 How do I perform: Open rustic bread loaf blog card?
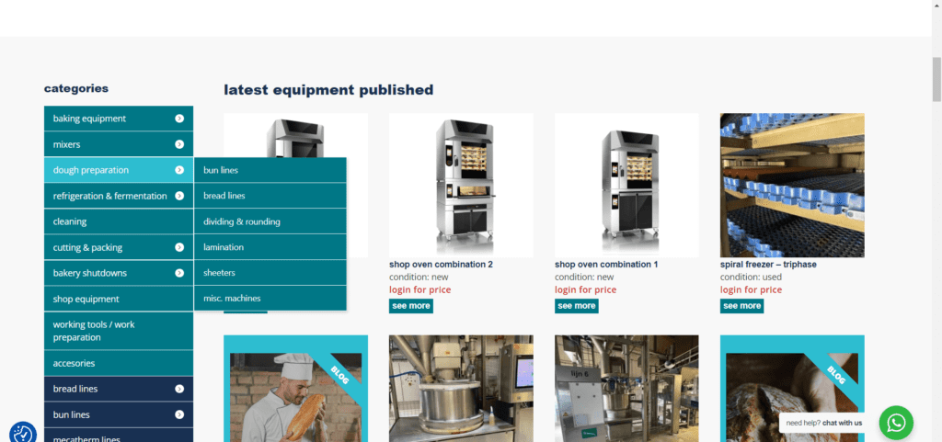pyautogui.click(x=792, y=389)
